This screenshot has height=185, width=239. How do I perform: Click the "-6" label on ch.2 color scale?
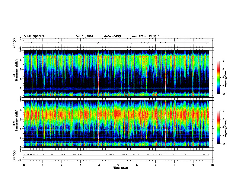[223, 111]
